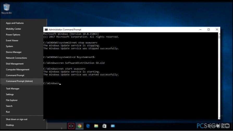233x131 pixels.
Task: Launch Computer Management
Action: click(x=17, y=69)
